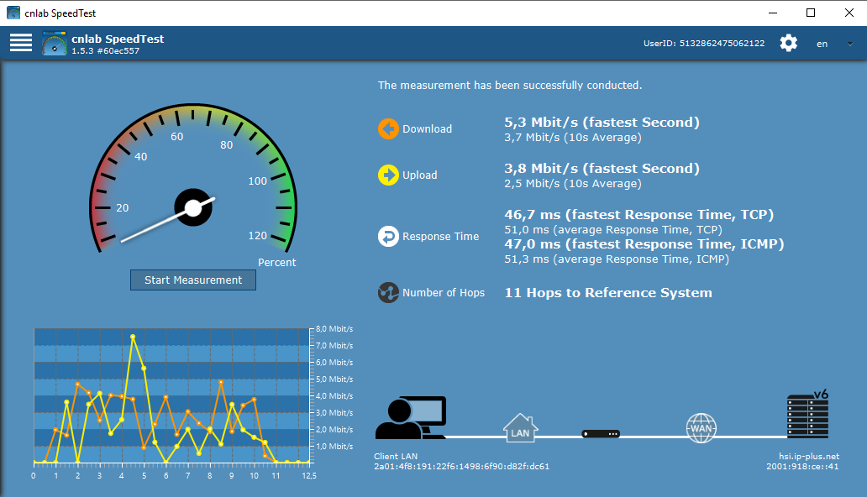Image resolution: width=867 pixels, height=497 pixels.
Task: Click the 'Percent' gauge label
Action: tap(277, 263)
